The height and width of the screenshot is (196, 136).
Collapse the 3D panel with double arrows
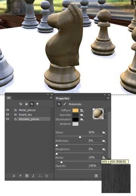pyautogui.click(x=48, y=94)
